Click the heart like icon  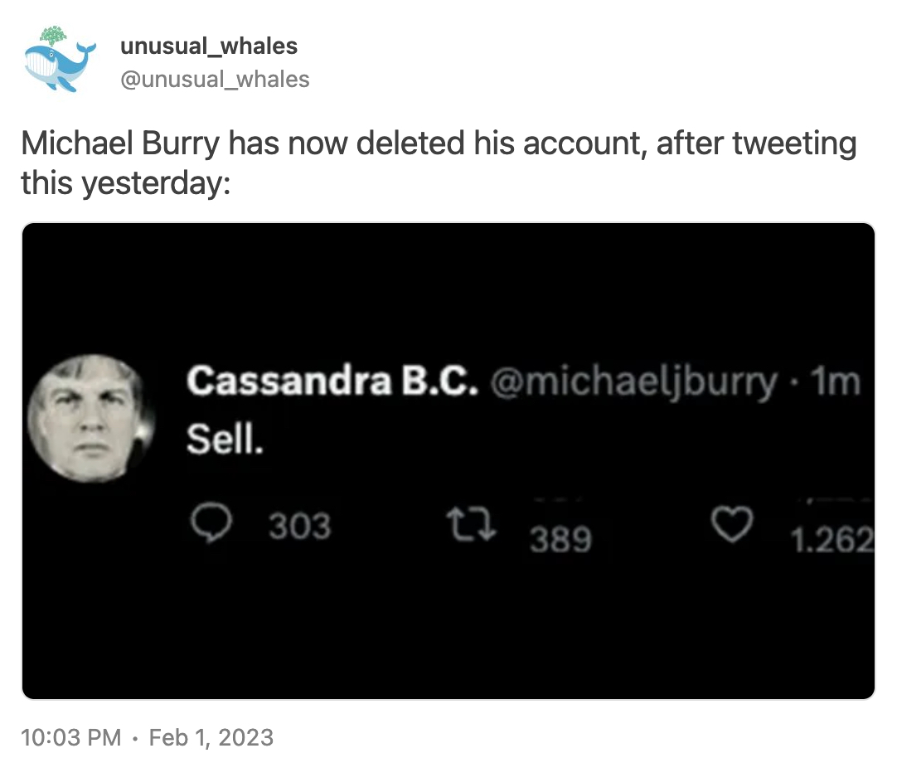point(730,525)
